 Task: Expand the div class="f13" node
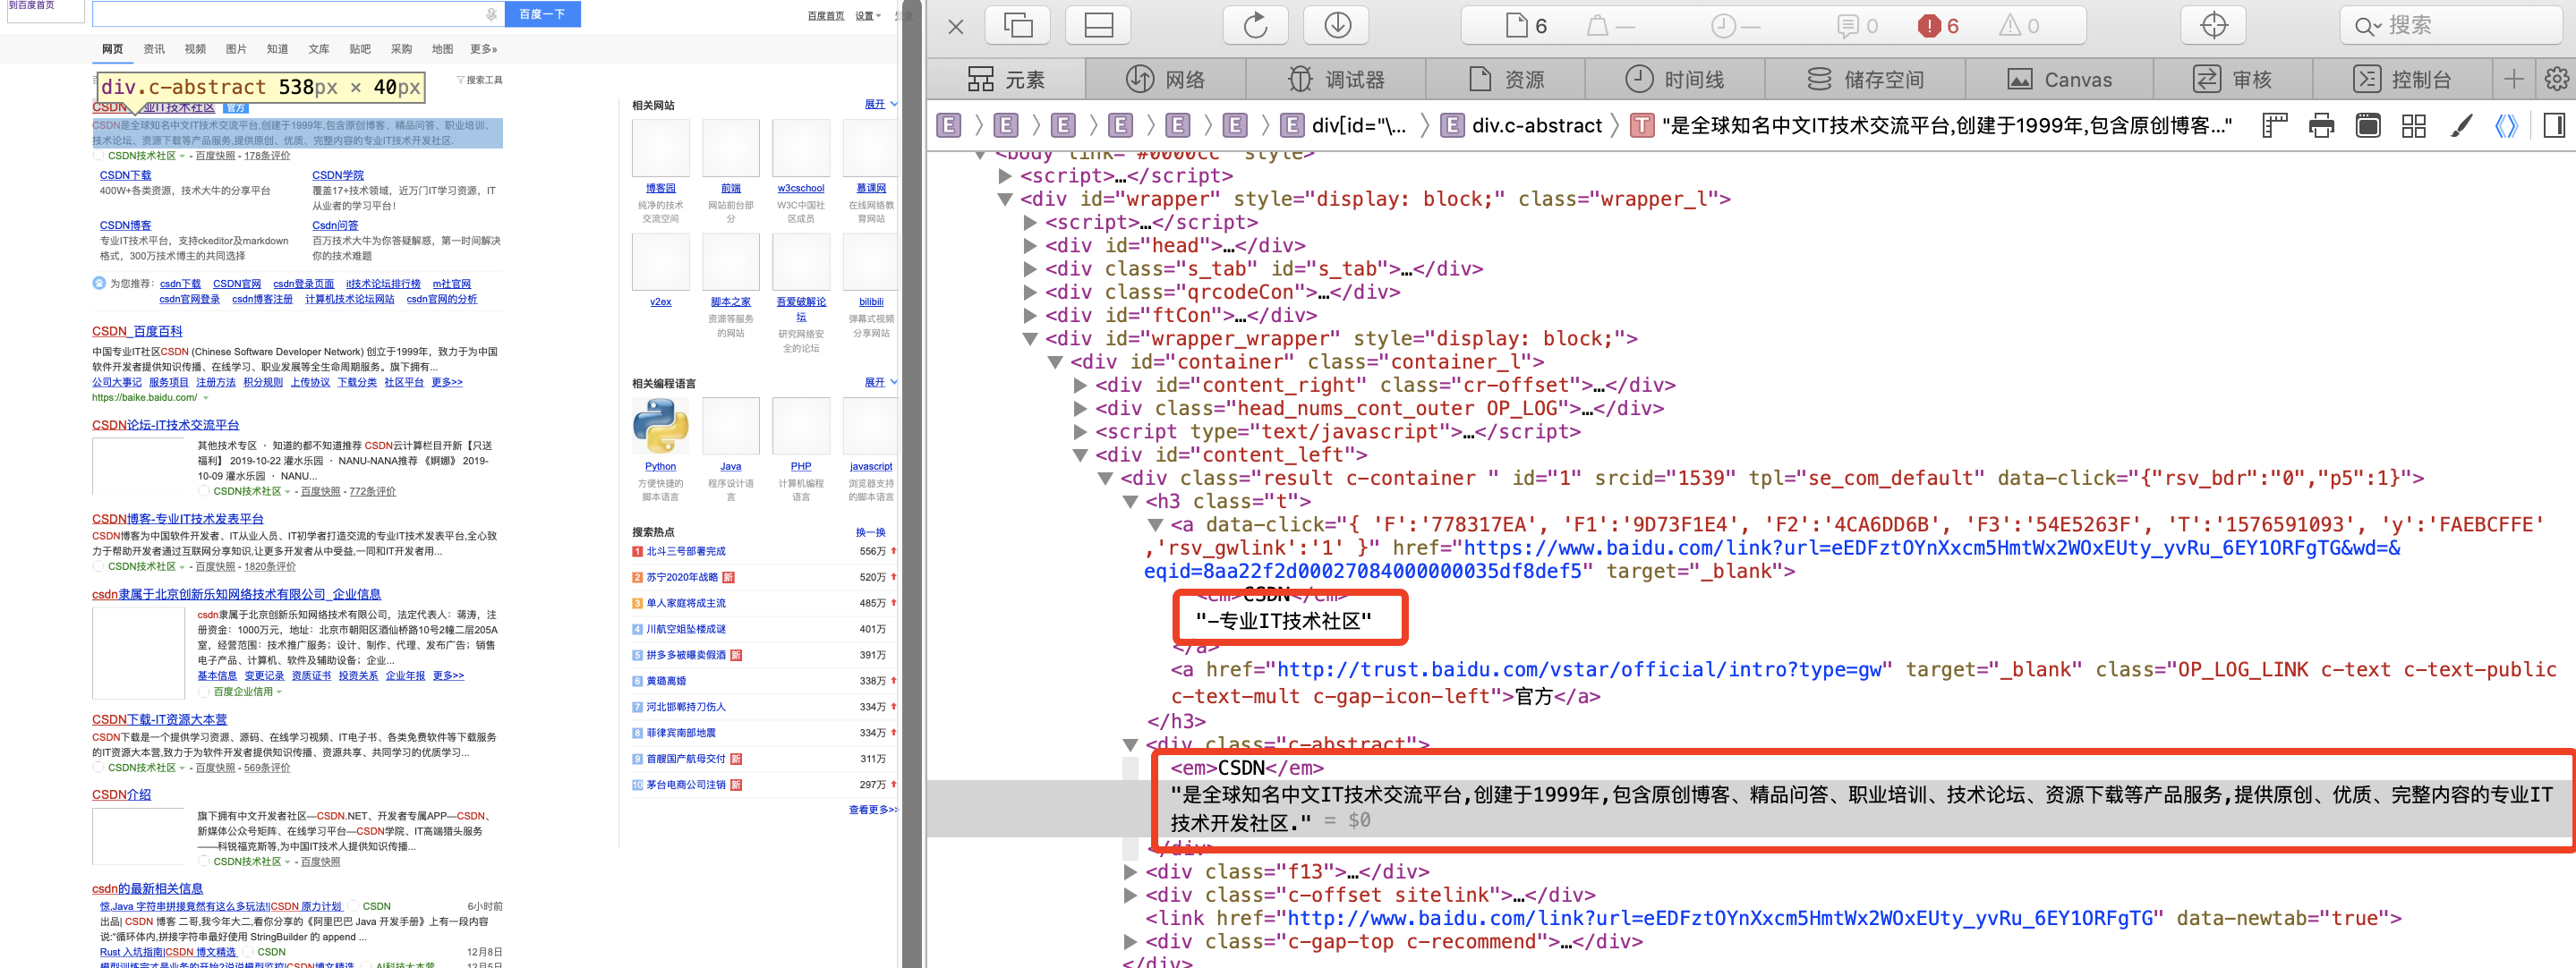pyautogui.click(x=1130, y=872)
